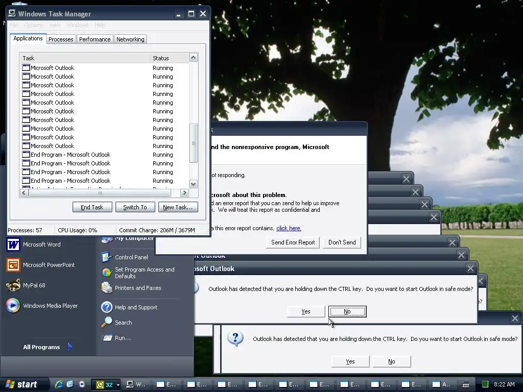Image resolution: width=523 pixels, height=392 pixels.
Task: Open the View menu in Task Manager
Action: pyautogui.click(x=55, y=25)
